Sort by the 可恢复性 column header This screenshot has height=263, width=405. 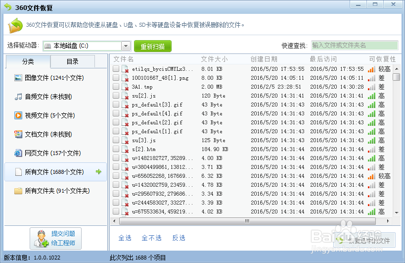click(382, 59)
